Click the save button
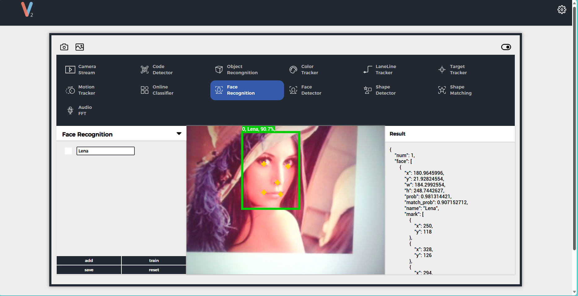Viewport: 578px width, 296px height. point(89,270)
